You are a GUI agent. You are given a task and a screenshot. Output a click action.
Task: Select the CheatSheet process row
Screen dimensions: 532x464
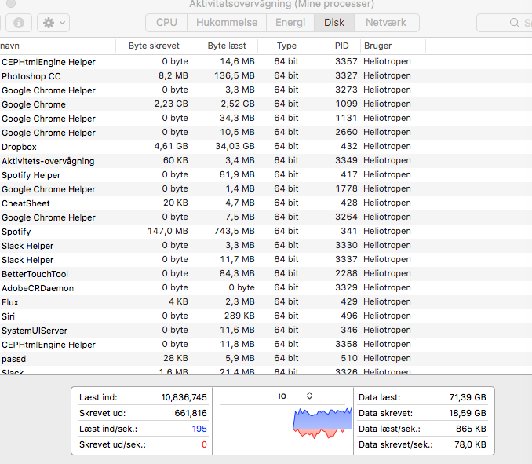266,203
